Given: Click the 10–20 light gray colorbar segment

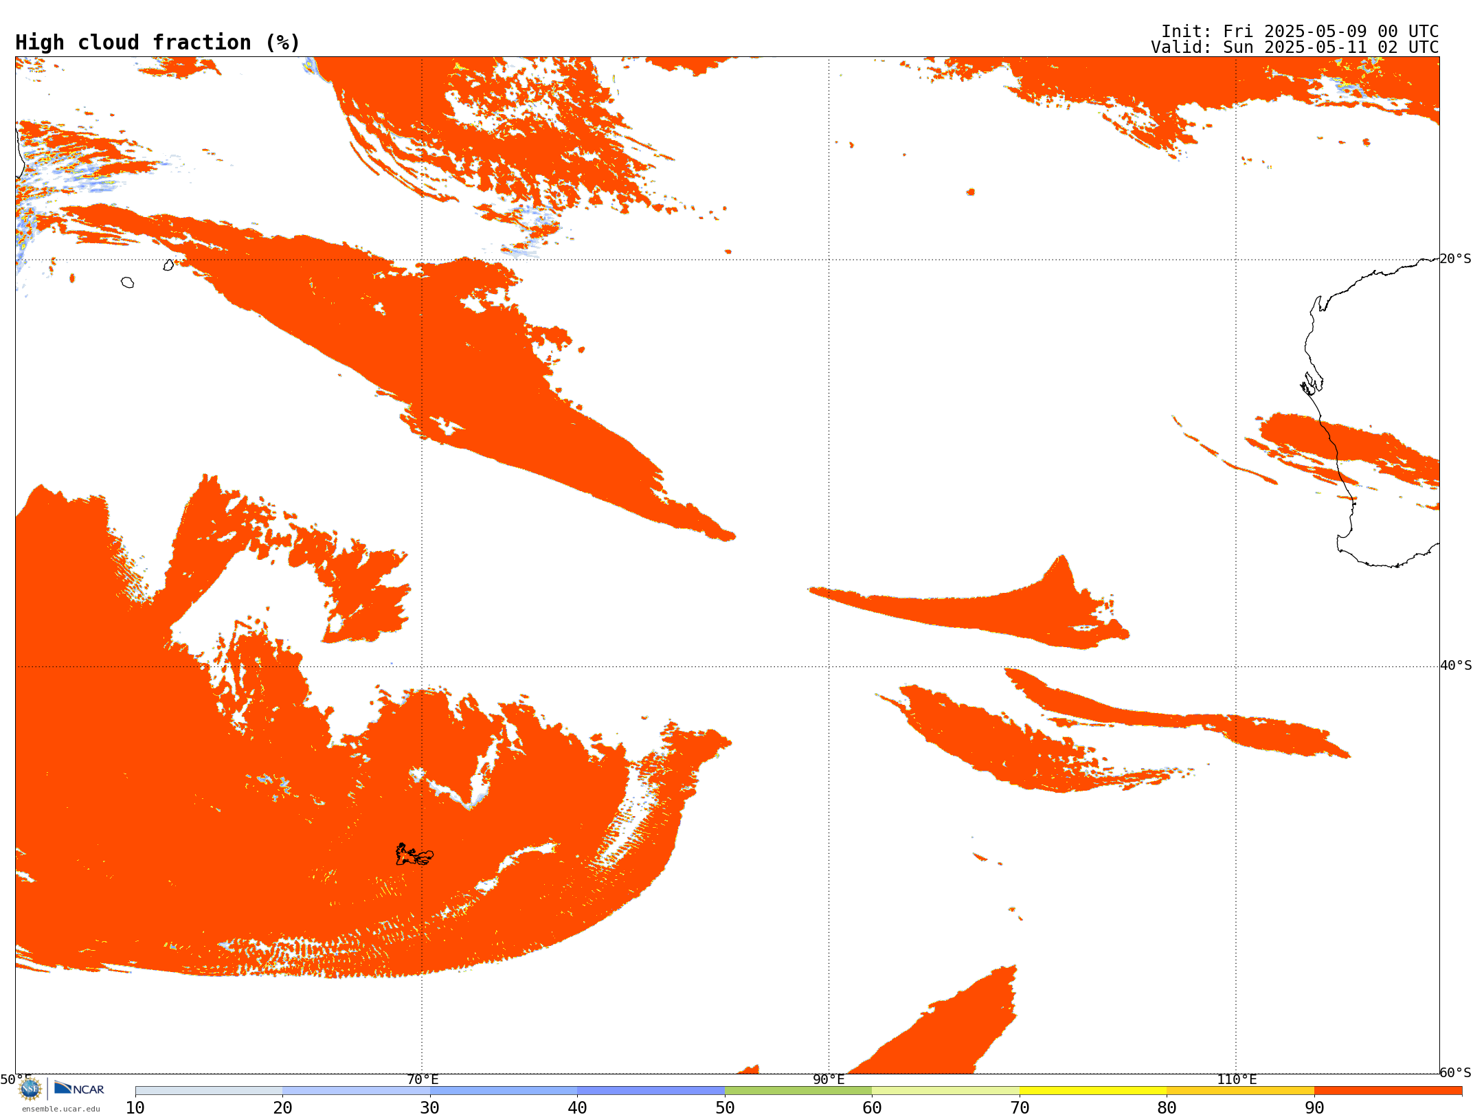Looking at the screenshot, I should [209, 1091].
